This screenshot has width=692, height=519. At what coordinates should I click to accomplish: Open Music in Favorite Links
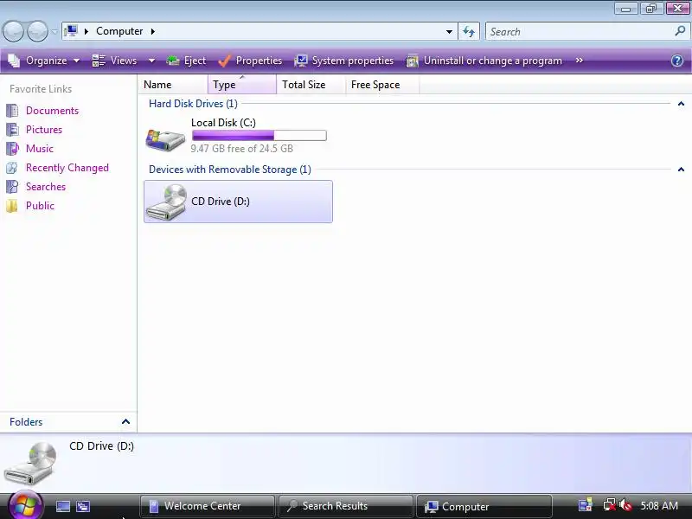[39, 149]
